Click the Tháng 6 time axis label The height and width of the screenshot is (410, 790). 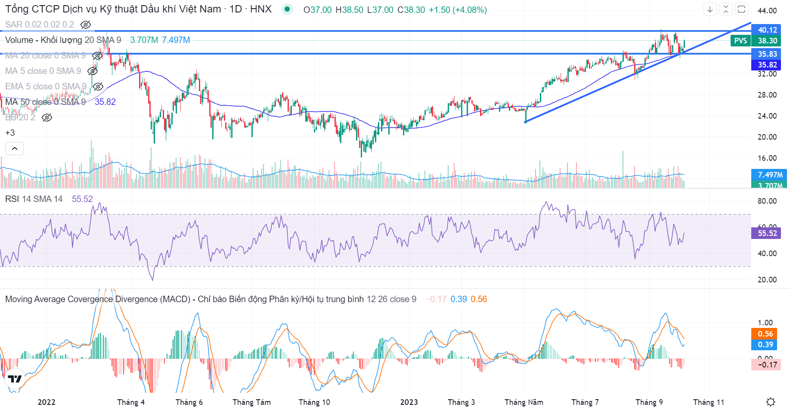tap(189, 402)
